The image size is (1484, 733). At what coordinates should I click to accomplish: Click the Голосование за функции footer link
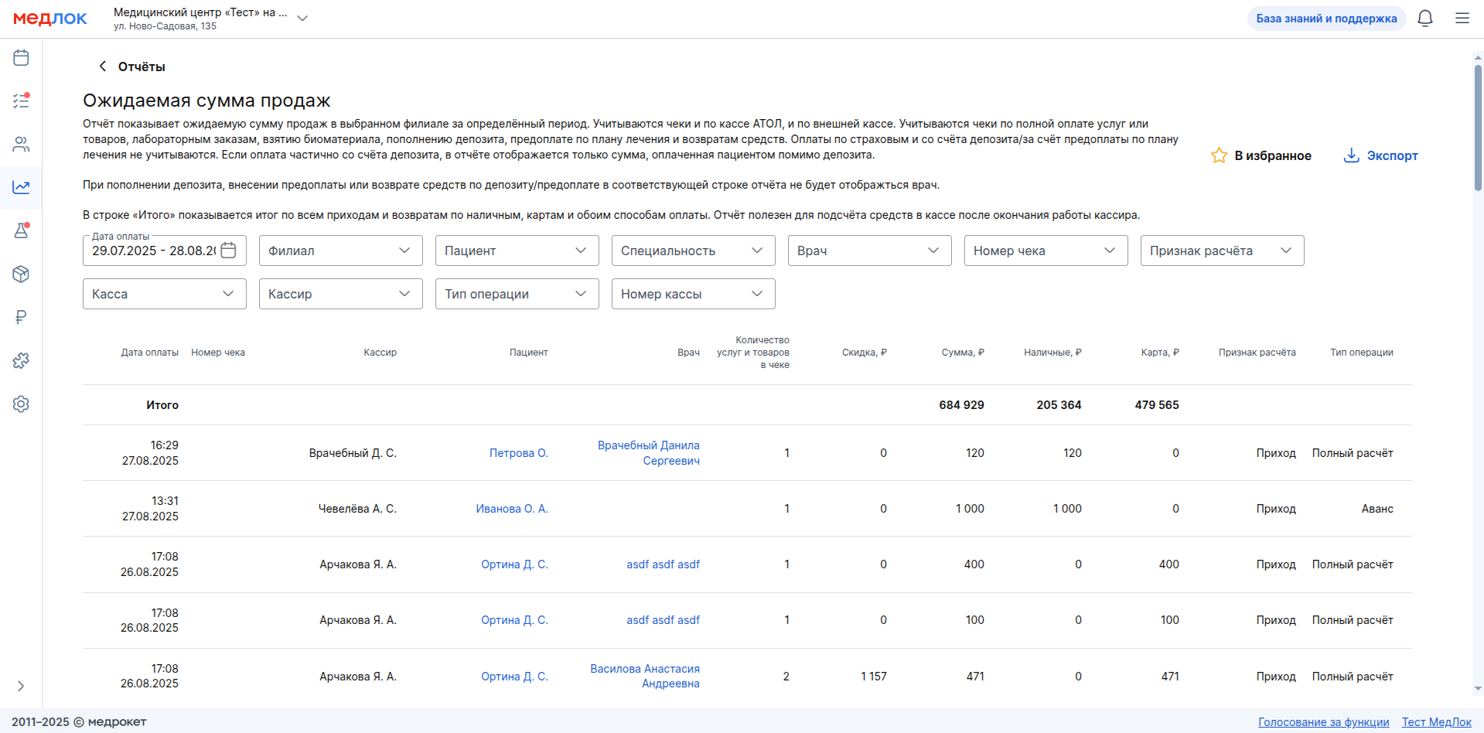click(1323, 722)
